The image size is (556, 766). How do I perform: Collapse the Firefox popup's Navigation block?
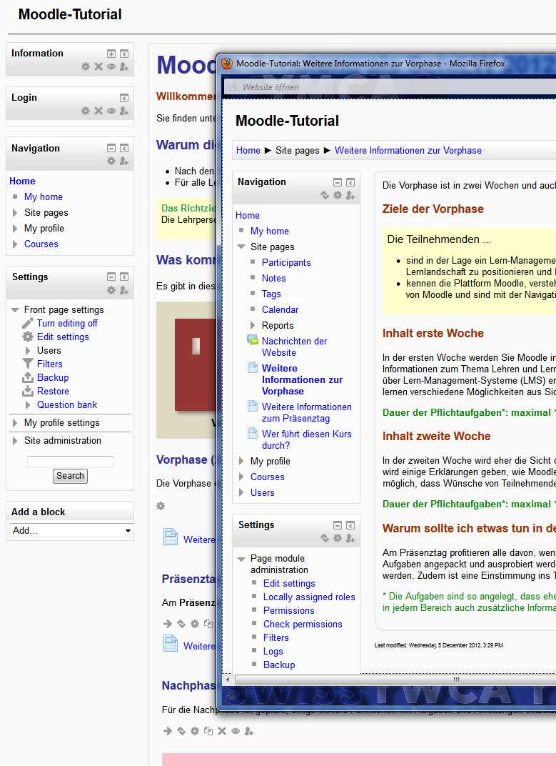[x=338, y=182]
